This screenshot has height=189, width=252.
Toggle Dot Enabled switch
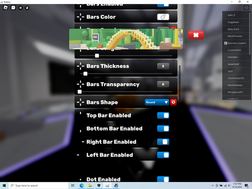click(163, 179)
